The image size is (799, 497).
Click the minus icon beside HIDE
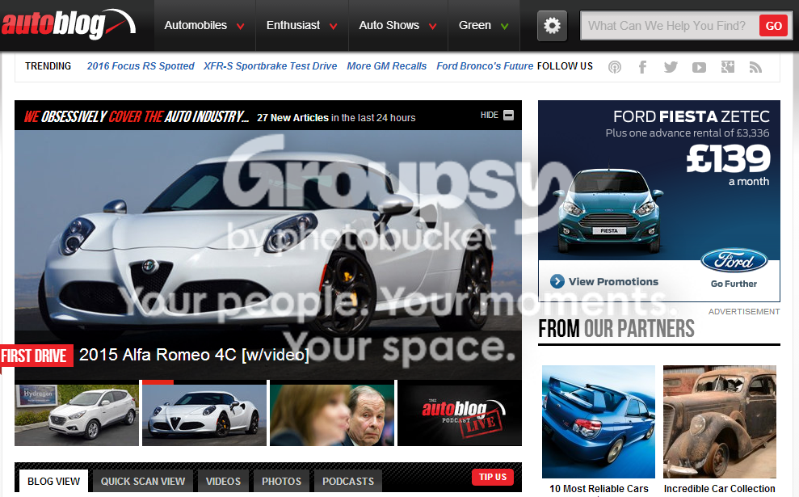508,116
